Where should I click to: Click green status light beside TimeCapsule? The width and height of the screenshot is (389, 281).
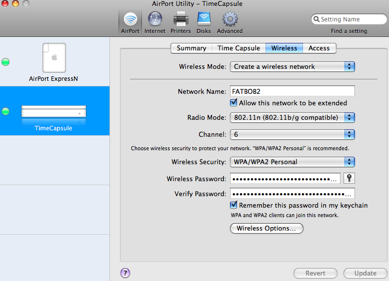[x=5, y=111]
